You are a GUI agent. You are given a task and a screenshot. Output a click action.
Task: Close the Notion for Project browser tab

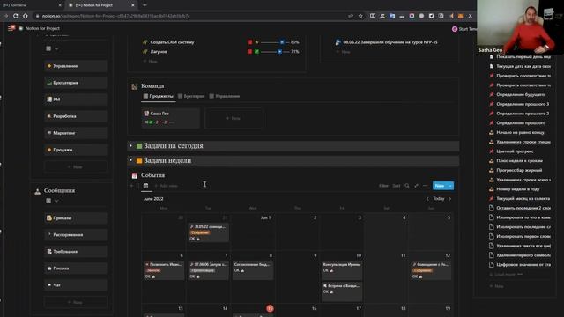click(133, 5)
